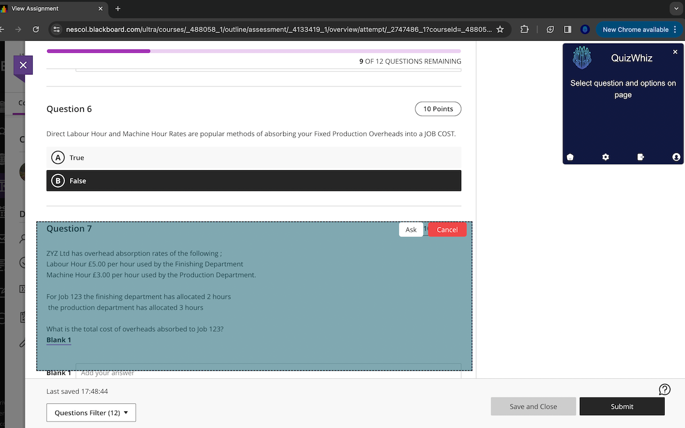Close the QuizWhiz panel

tap(675, 52)
